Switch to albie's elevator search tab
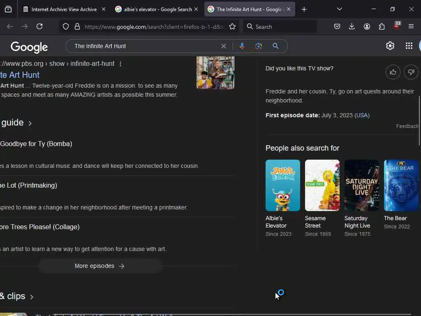The width and height of the screenshot is (421, 316). [x=157, y=9]
